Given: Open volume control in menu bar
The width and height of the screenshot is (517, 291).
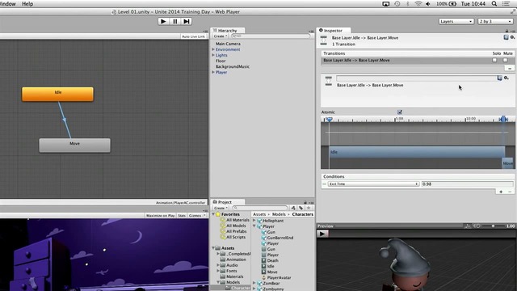Looking at the screenshot, I should click(x=428, y=3).
